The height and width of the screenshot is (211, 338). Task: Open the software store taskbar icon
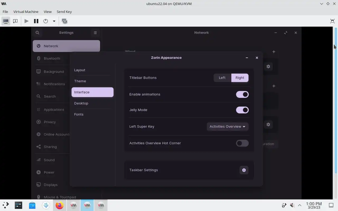[x=32, y=205]
